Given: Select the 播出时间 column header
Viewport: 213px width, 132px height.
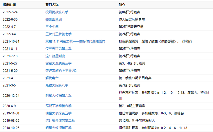Looking at the screenshot, I should click(x=9, y=5).
